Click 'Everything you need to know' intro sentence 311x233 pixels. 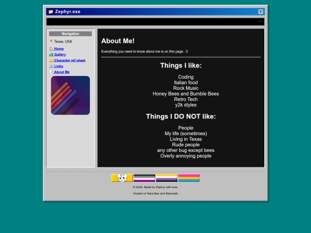(145, 52)
